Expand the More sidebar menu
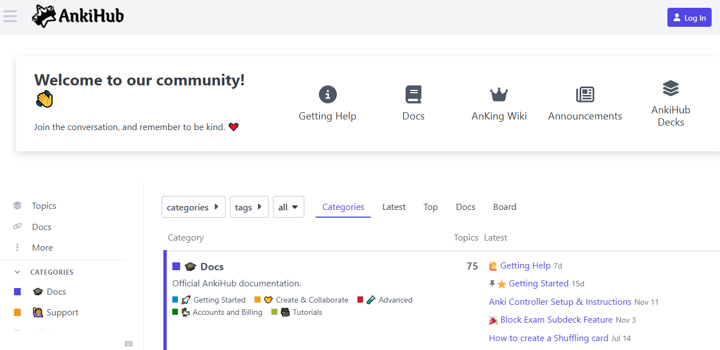The height and width of the screenshot is (350, 720). pyautogui.click(x=43, y=248)
